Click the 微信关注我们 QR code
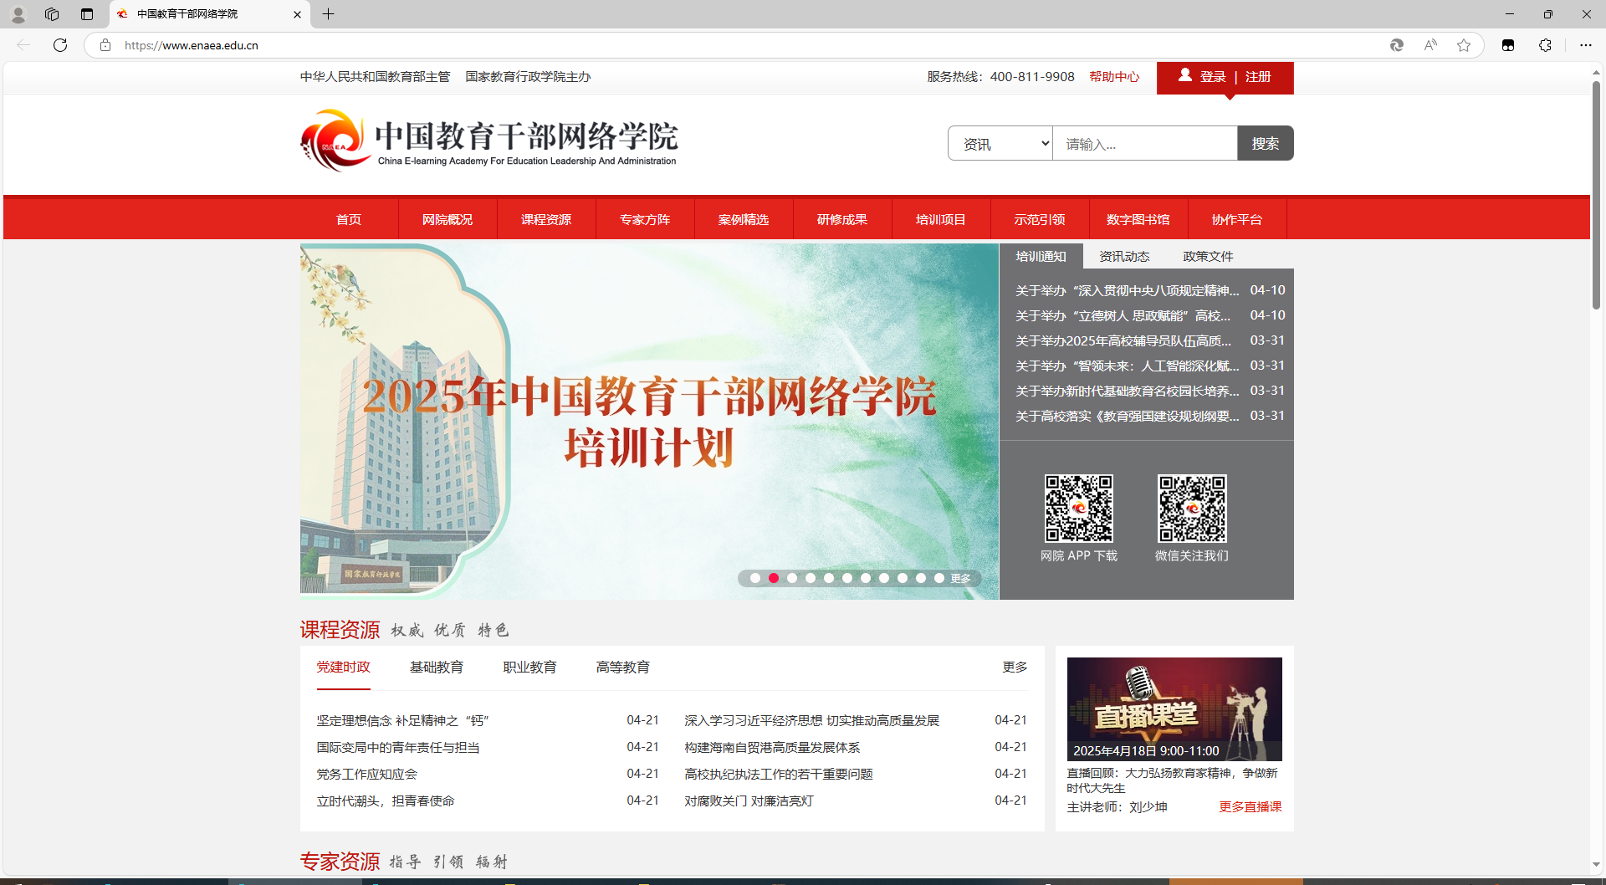The image size is (1606, 885). (1192, 509)
